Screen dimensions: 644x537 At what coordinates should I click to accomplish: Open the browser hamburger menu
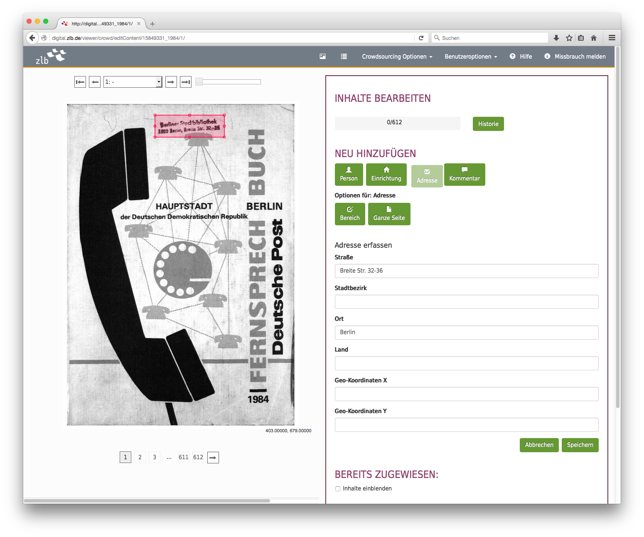click(x=612, y=38)
